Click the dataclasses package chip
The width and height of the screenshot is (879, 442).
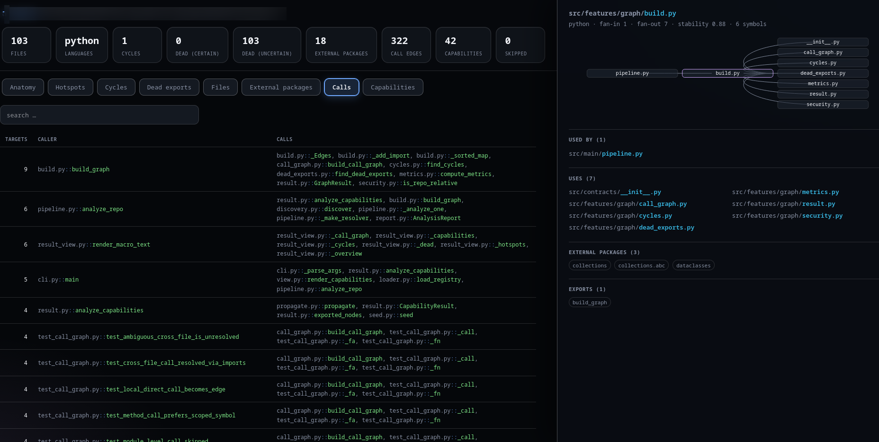click(x=693, y=265)
